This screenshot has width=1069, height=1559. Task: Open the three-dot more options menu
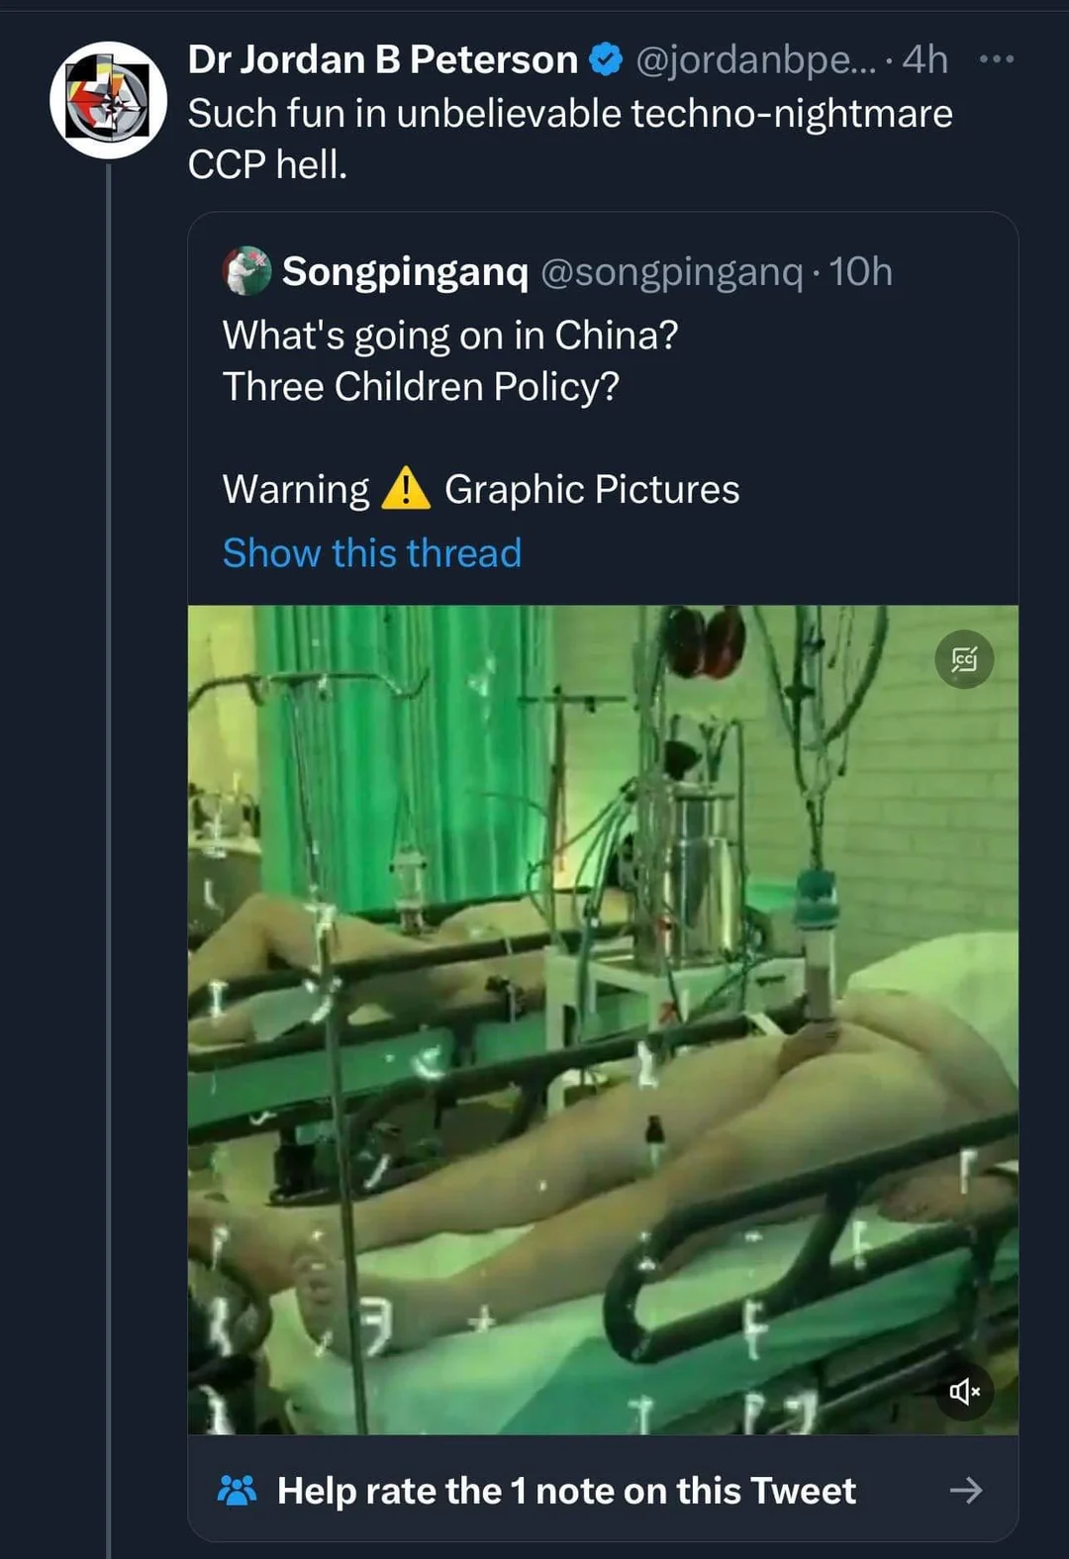(x=996, y=59)
